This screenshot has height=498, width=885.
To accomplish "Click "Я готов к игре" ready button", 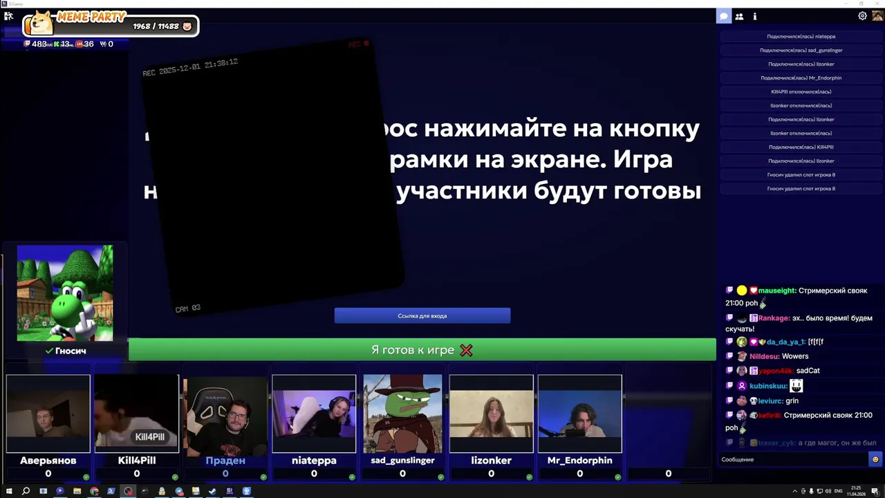I will pyautogui.click(x=422, y=350).
